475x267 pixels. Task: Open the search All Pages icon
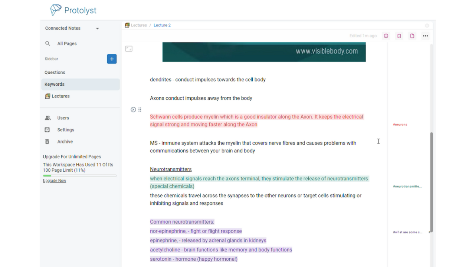[x=47, y=43]
